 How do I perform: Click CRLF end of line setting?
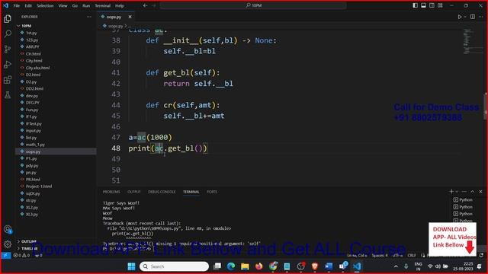tap(412, 256)
